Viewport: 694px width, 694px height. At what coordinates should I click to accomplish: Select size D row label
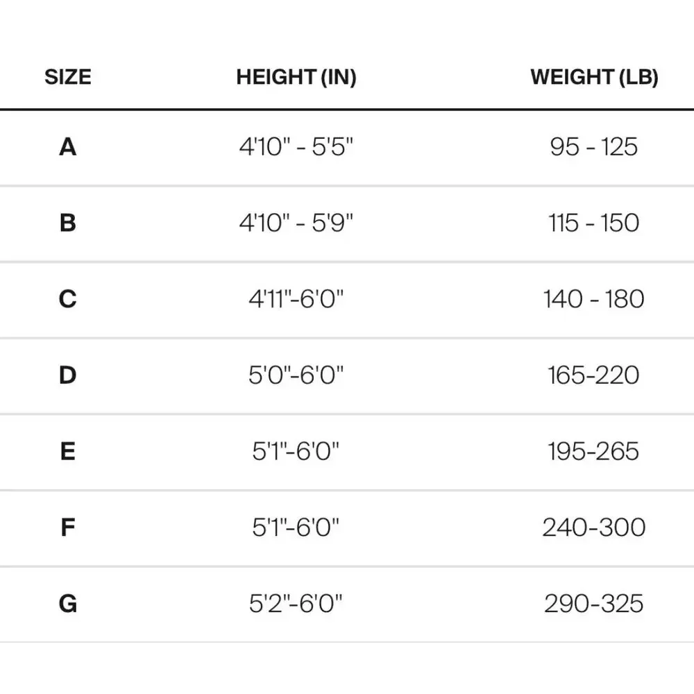point(68,375)
